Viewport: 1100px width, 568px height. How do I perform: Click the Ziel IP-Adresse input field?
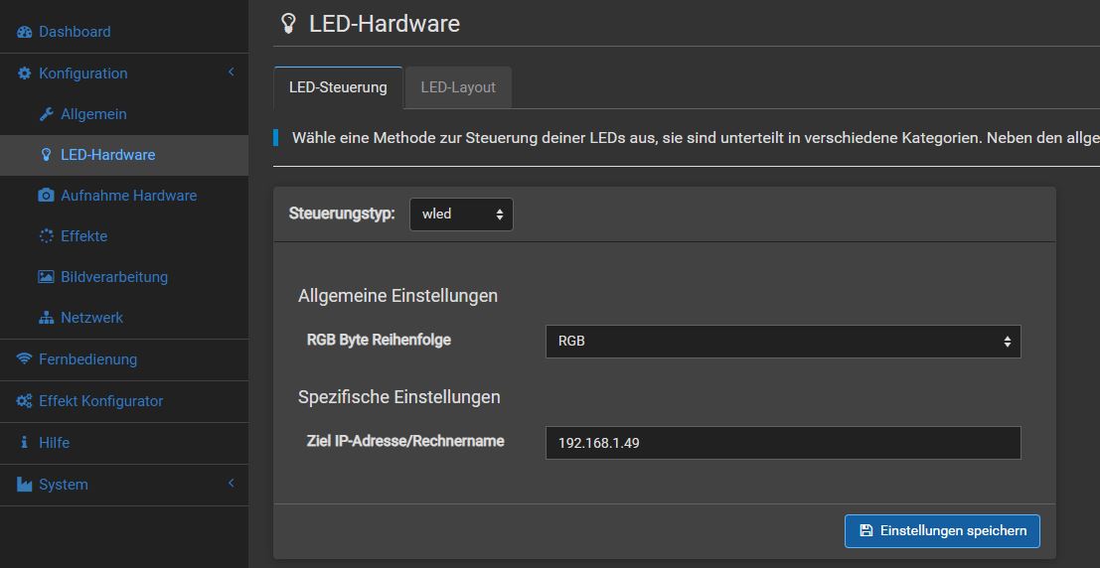tap(783, 443)
